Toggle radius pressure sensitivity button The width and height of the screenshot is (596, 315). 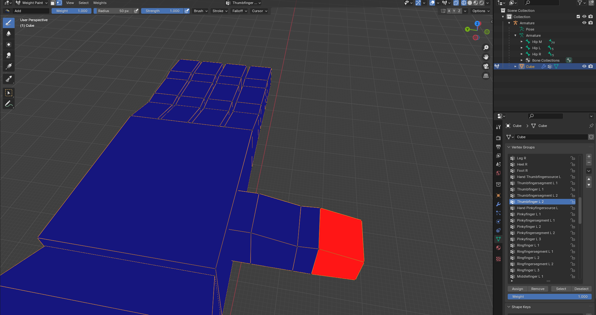(136, 11)
